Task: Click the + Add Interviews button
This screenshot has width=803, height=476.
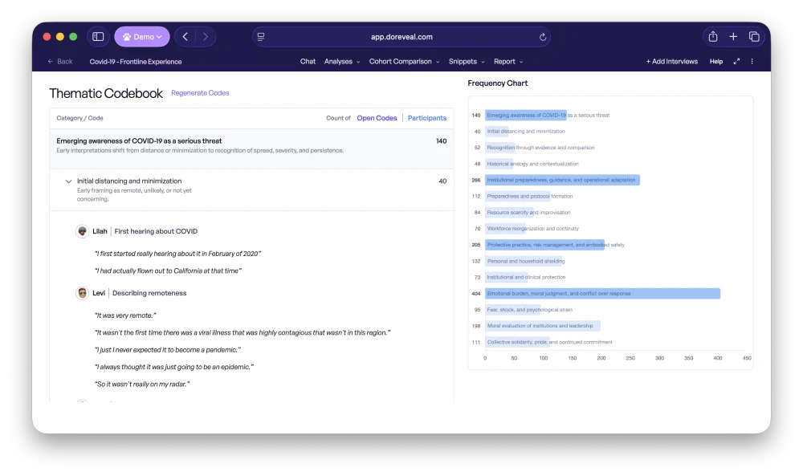Action: pos(672,62)
